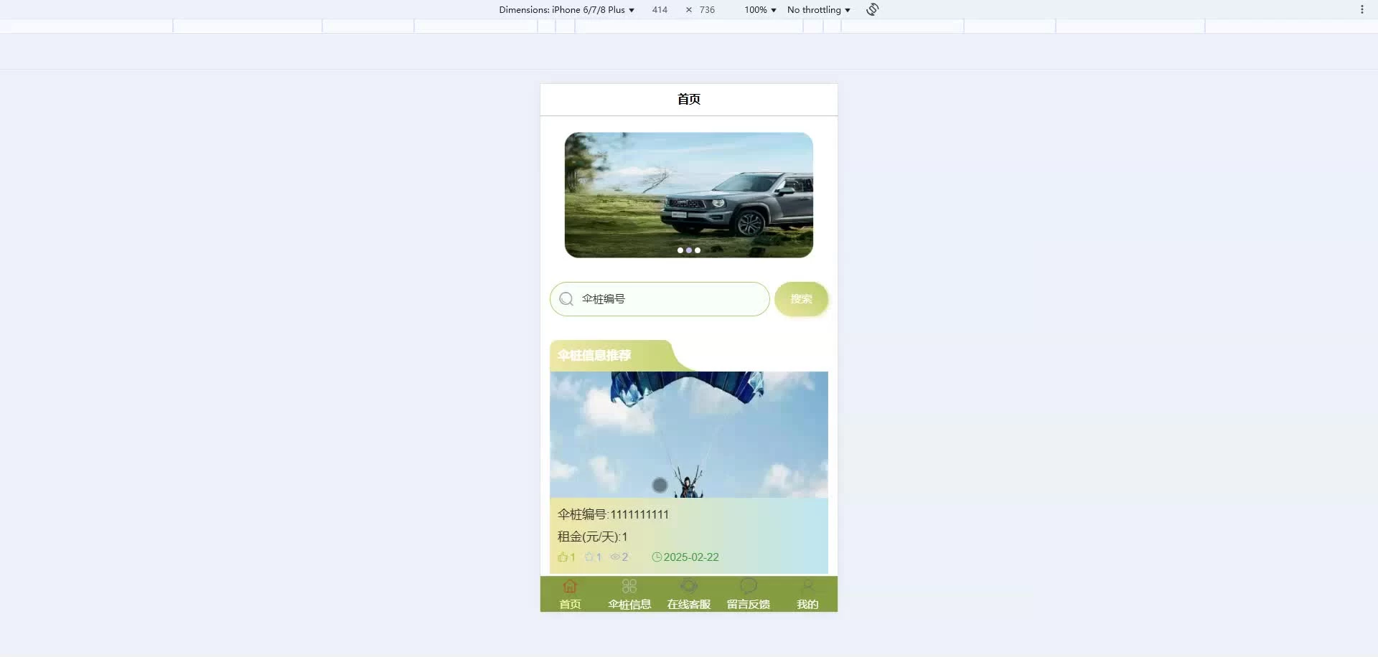Click the thumbs-up like icon
This screenshot has height=657, width=1378.
(563, 557)
